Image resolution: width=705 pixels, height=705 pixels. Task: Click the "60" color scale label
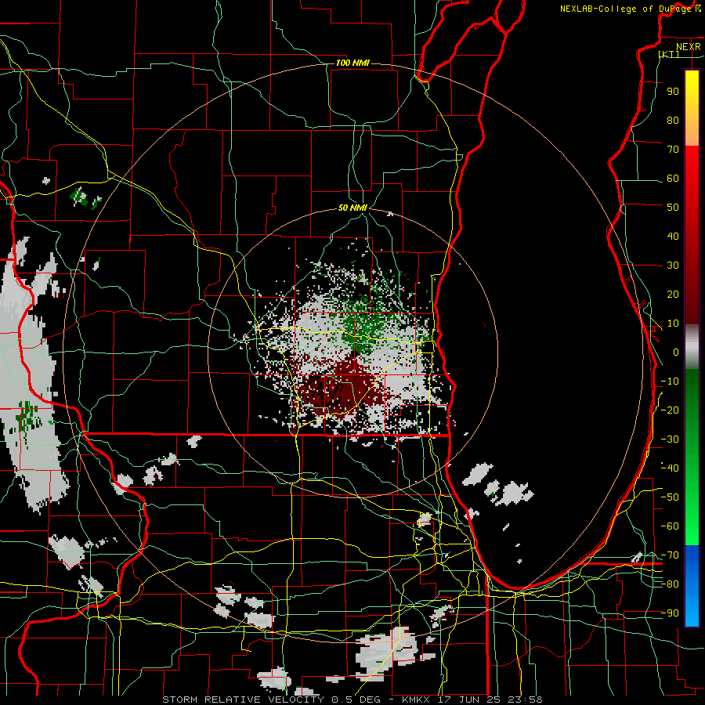tap(673, 178)
